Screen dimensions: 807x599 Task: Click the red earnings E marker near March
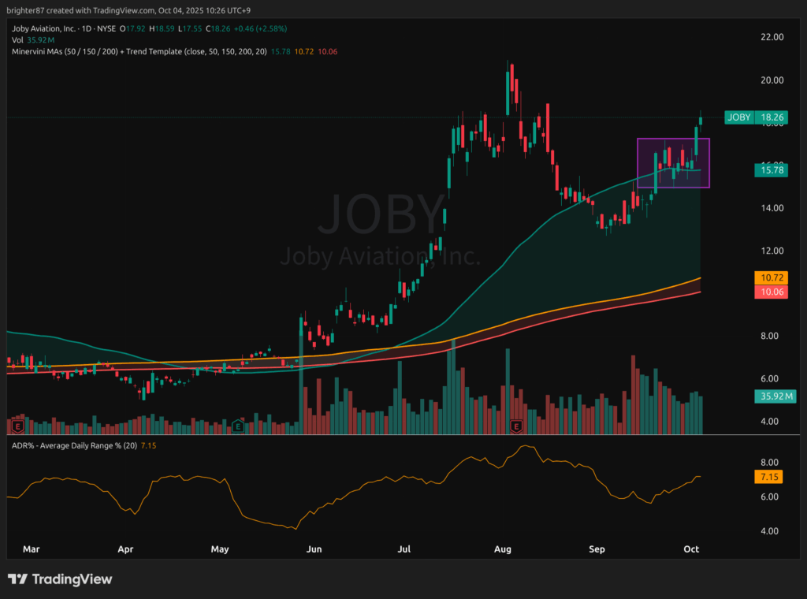18,426
